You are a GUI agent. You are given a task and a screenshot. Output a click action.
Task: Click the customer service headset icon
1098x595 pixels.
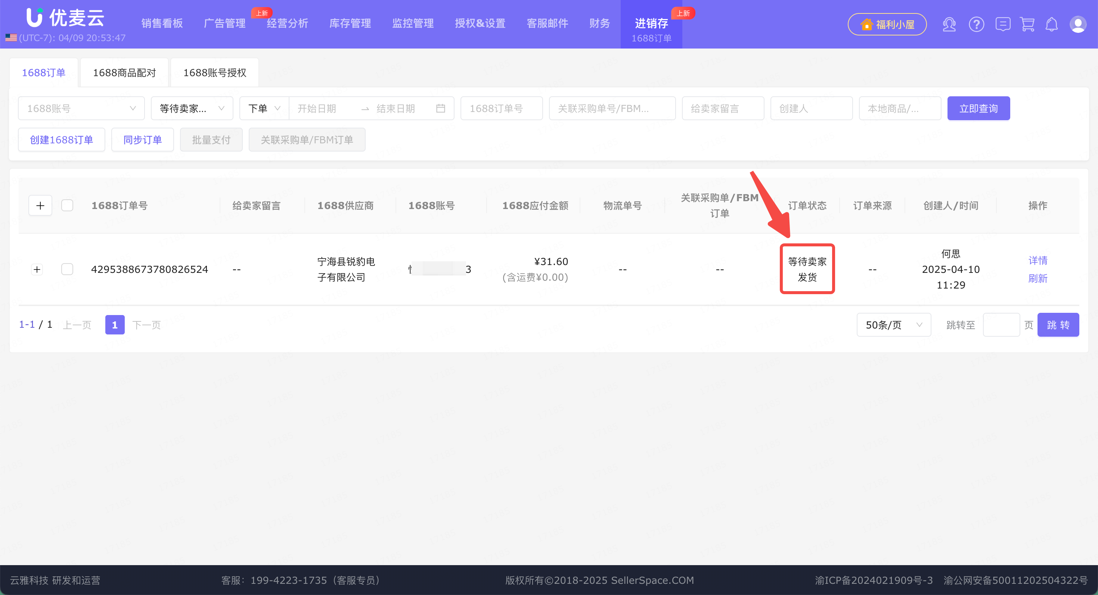tap(949, 24)
